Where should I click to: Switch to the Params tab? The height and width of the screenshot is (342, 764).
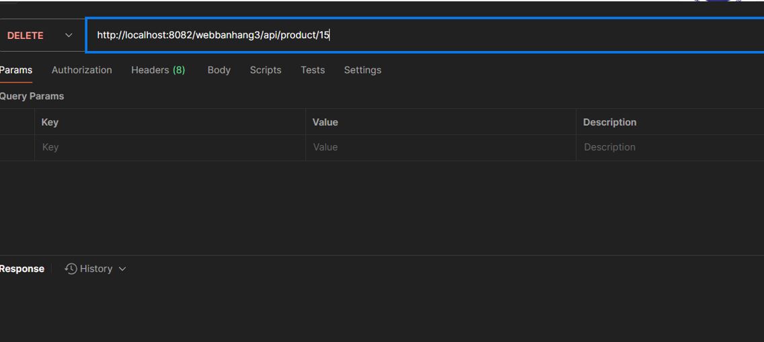[x=16, y=70]
